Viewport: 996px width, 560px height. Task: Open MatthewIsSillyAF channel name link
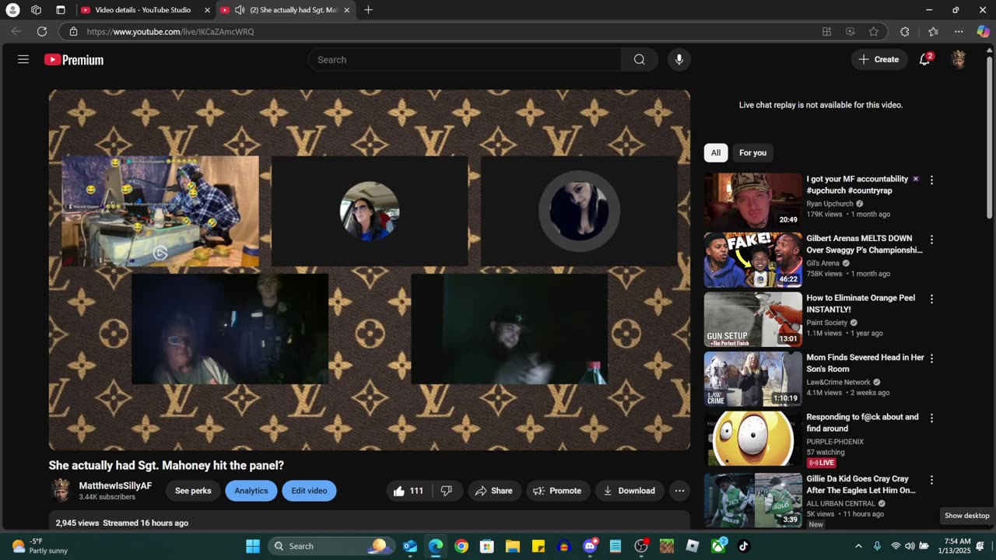click(x=115, y=485)
